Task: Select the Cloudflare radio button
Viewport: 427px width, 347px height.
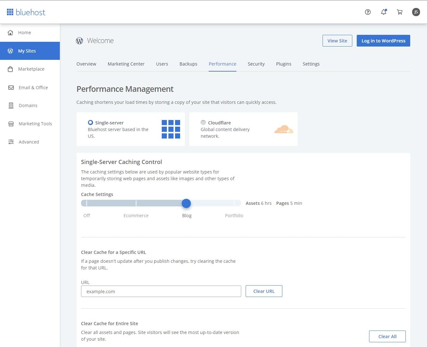Action: [203, 123]
